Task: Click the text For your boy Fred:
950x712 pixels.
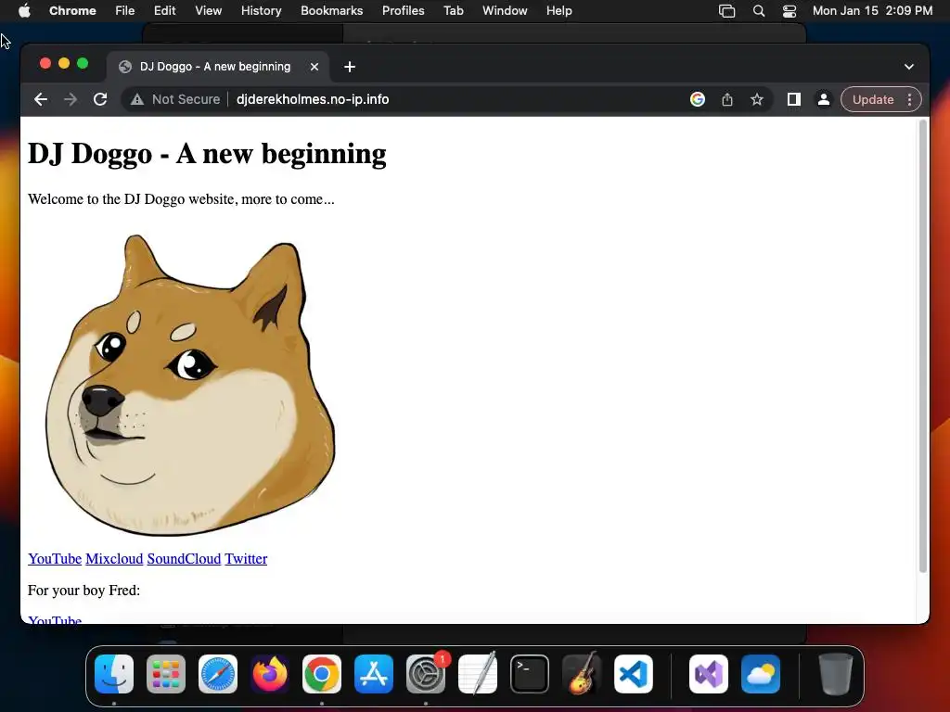Action: 84,591
